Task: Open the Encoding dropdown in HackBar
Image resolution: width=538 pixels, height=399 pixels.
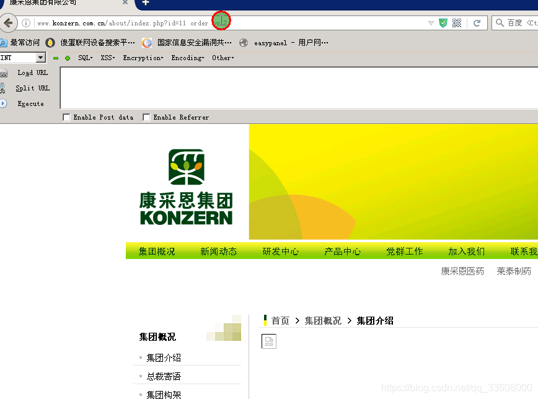Action: pos(188,58)
